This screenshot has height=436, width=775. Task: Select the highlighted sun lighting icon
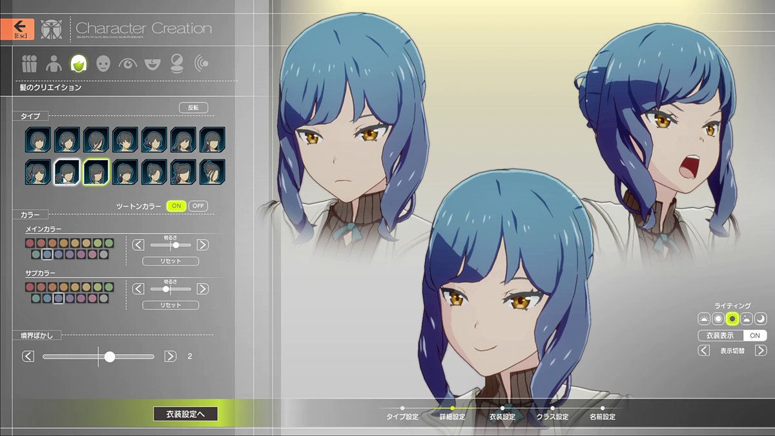(x=732, y=318)
